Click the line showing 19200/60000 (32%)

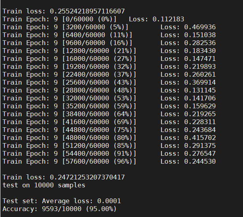tap(109, 67)
